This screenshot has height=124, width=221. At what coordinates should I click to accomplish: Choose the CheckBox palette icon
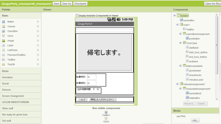3,31
